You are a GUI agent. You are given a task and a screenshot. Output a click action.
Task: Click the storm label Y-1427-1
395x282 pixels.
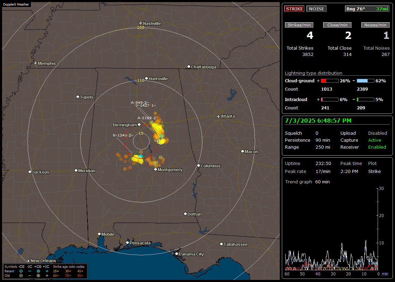(145, 105)
